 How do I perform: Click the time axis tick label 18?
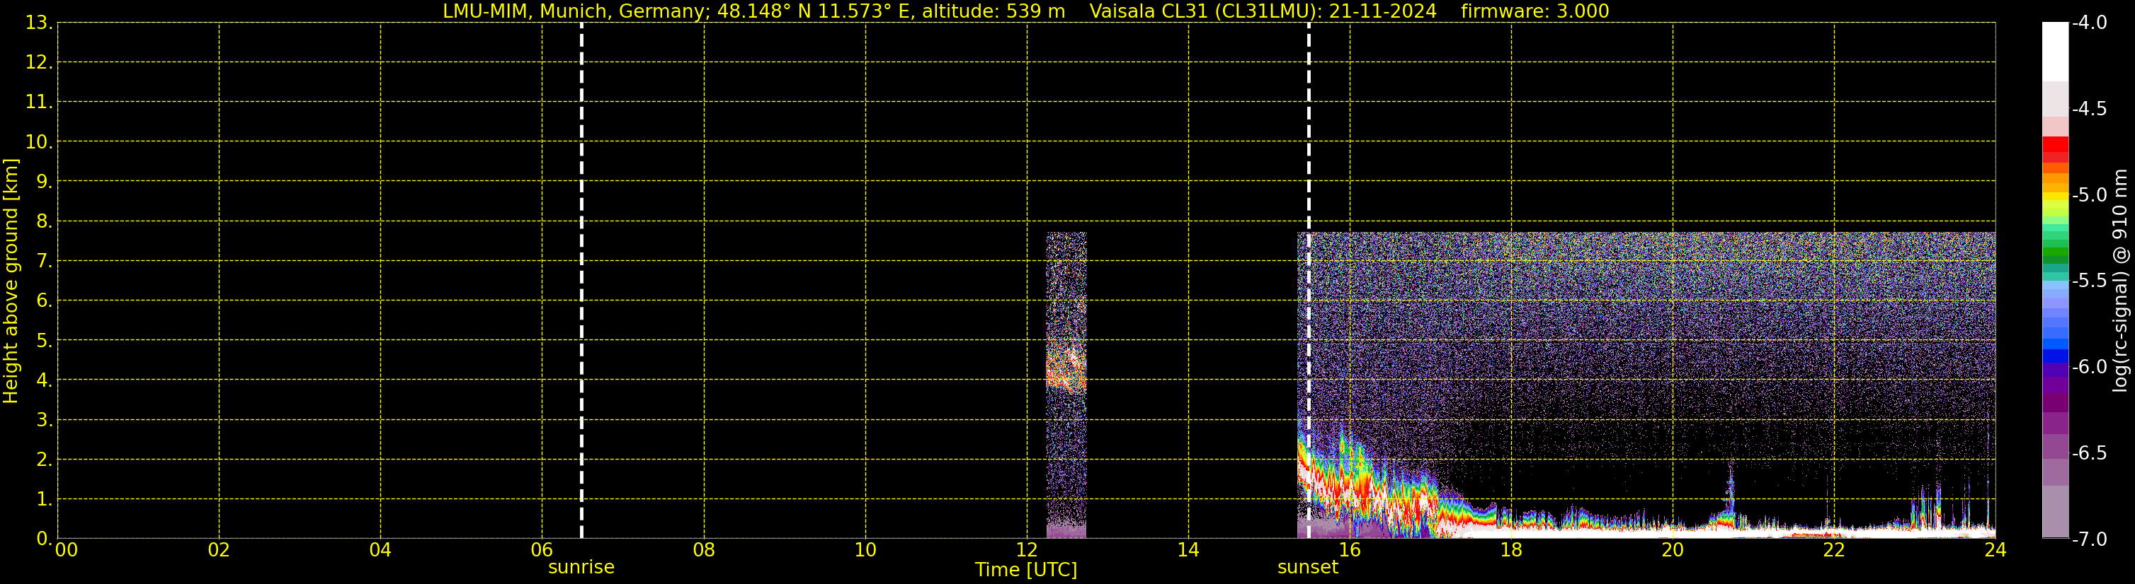coord(1511,550)
